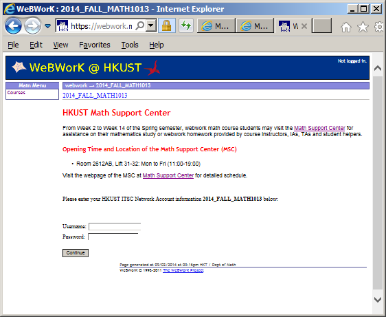This screenshot has height=317, width=386.
Task: Click the 'HKUST Math Support Center' heading
Action: tap(117, 113)
